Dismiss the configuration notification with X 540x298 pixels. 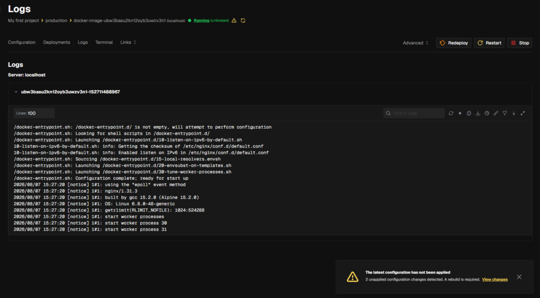519,277
